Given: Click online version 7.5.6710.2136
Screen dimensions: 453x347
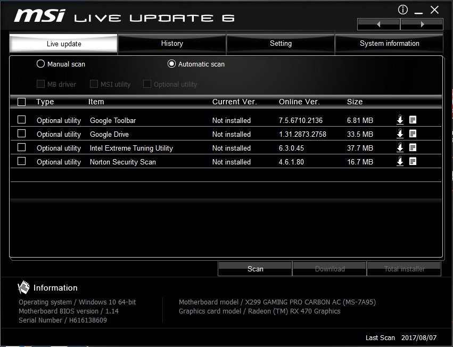Looking at the screenshot, I should click(300, 120).
